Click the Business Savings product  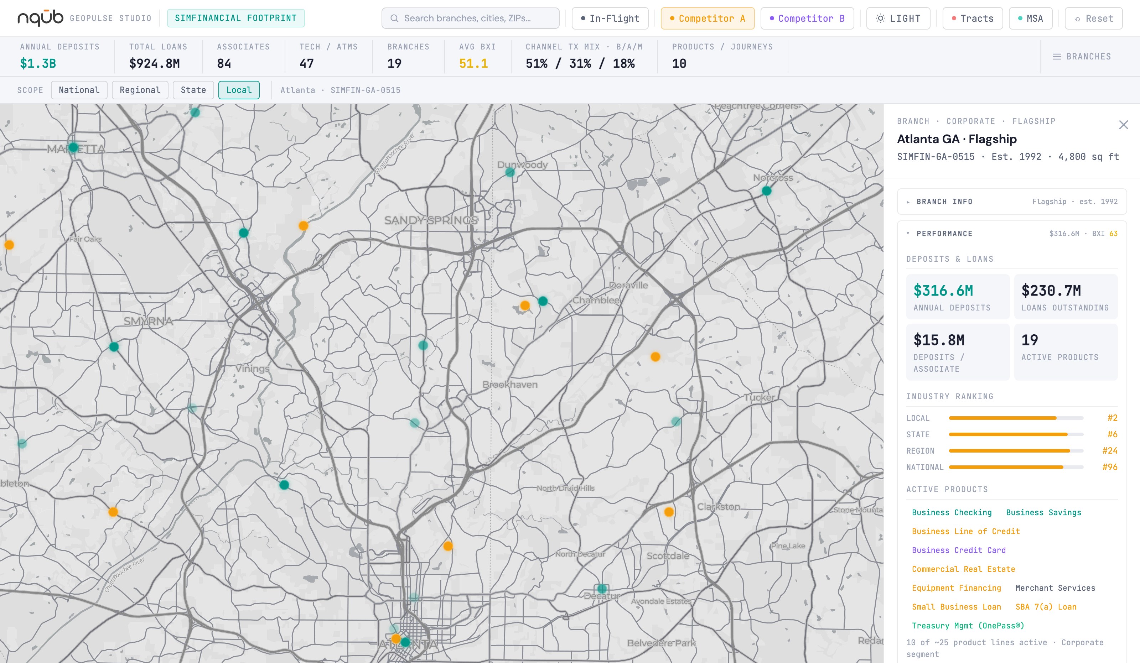tap(1043, 512)
